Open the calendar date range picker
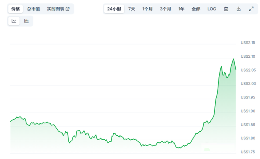The width and height of the screenshot is (260, 159). point(226,9)
